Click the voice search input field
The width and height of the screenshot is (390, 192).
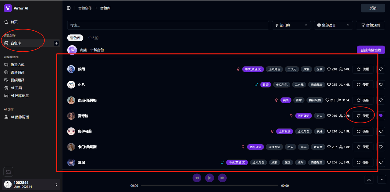[168, 25]
